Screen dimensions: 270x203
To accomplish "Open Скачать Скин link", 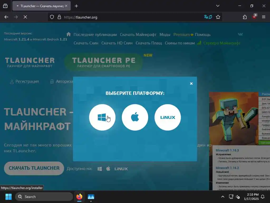I will tap(86, 43).
